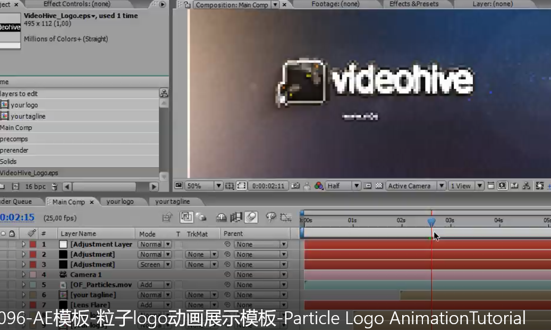The height and width of the screenshot is (330, 551).
Task: Open the your logo timeline tab
Action: (120, 201)
